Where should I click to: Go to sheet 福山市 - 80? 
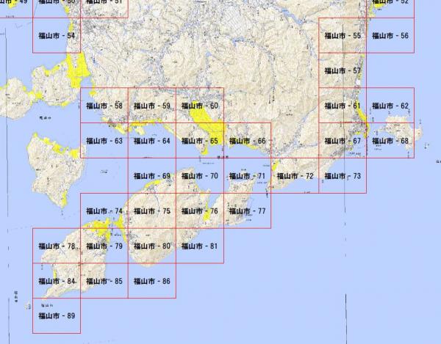tap(152, 246)
